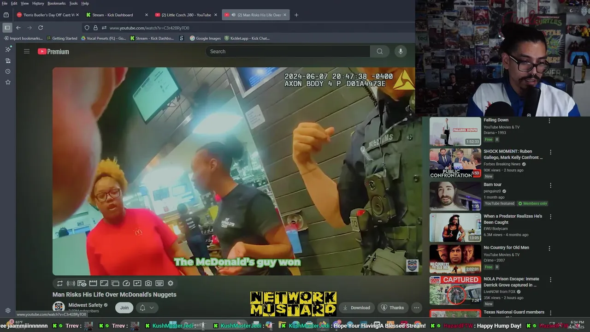Open options menu for Falling Down video
The width and height of the screenshot is (590, 332).
point(549,121)
